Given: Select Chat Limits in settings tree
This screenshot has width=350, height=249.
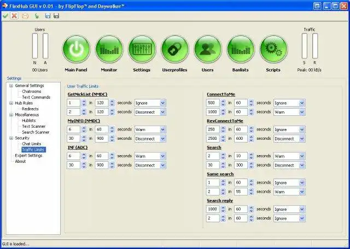Looking at the screenshot, I should click(32, 144).
